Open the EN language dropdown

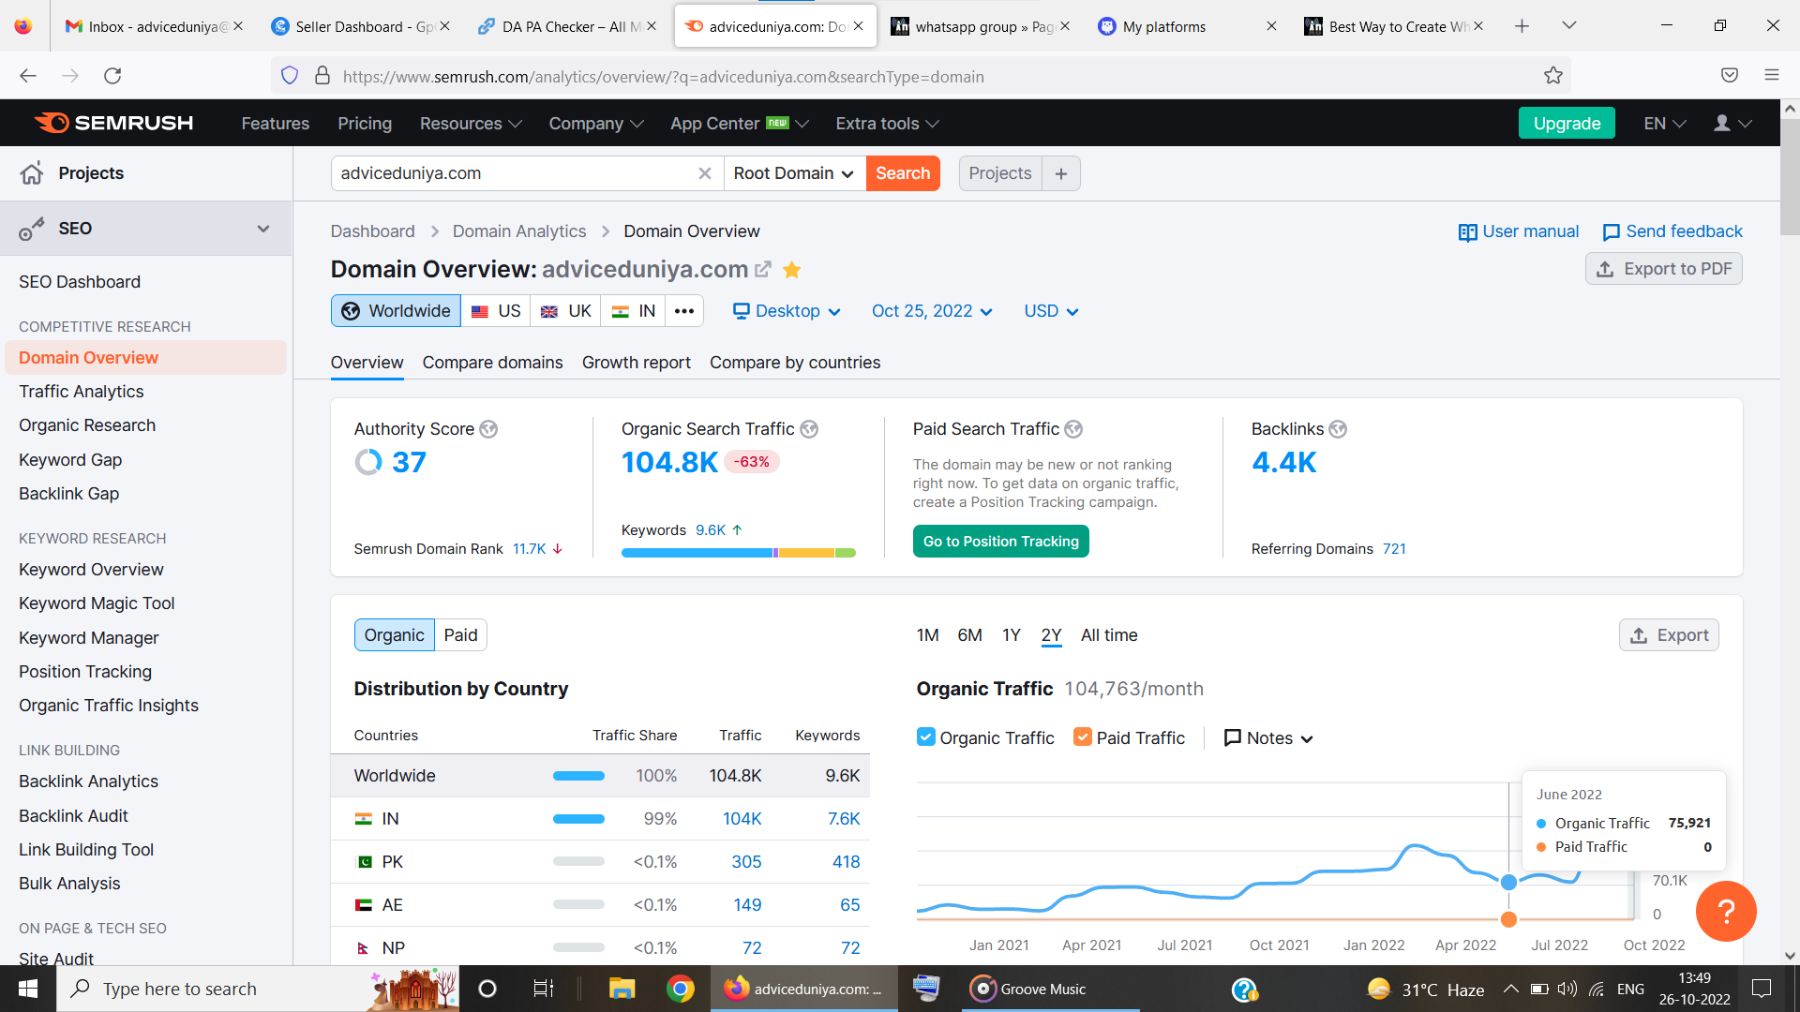[1665, 124]
